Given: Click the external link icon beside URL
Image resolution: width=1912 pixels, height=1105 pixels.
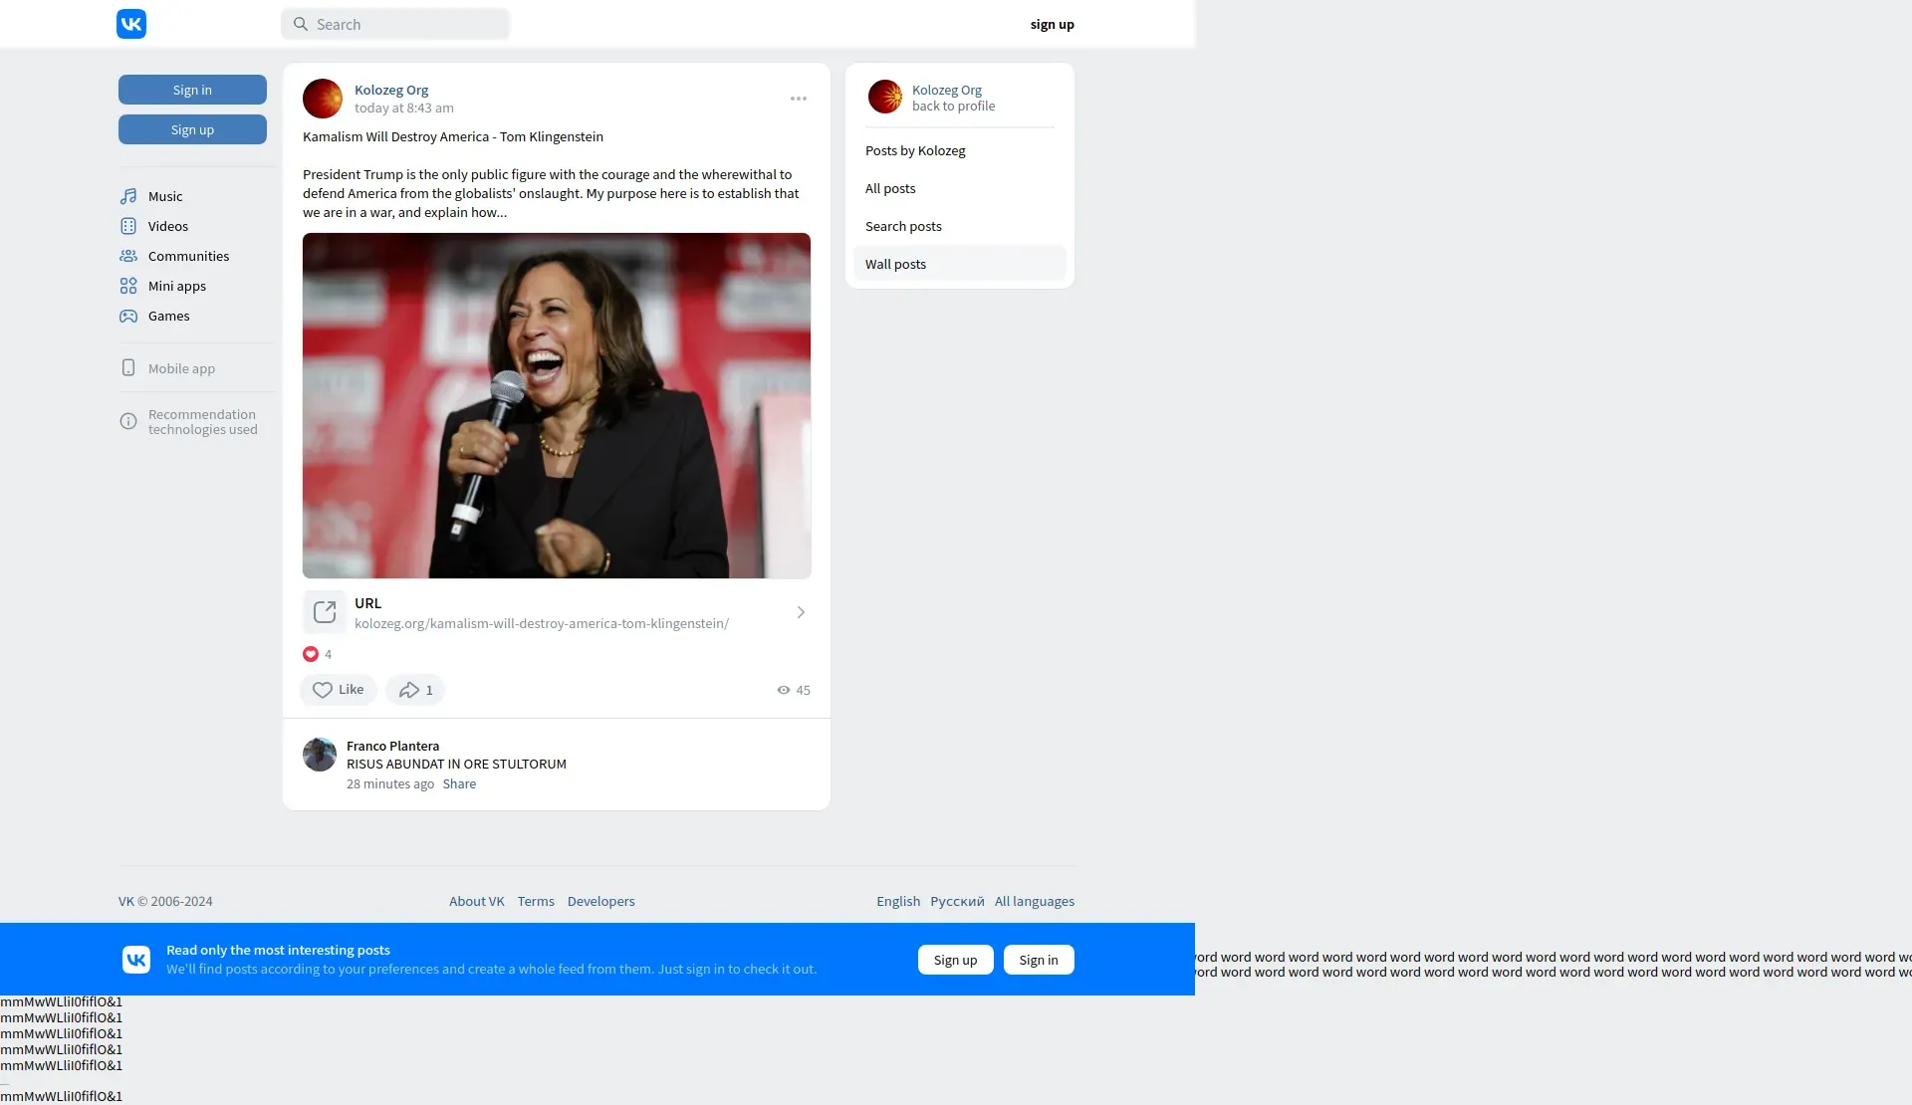Looking at the screenshot, I should [325, 612].
